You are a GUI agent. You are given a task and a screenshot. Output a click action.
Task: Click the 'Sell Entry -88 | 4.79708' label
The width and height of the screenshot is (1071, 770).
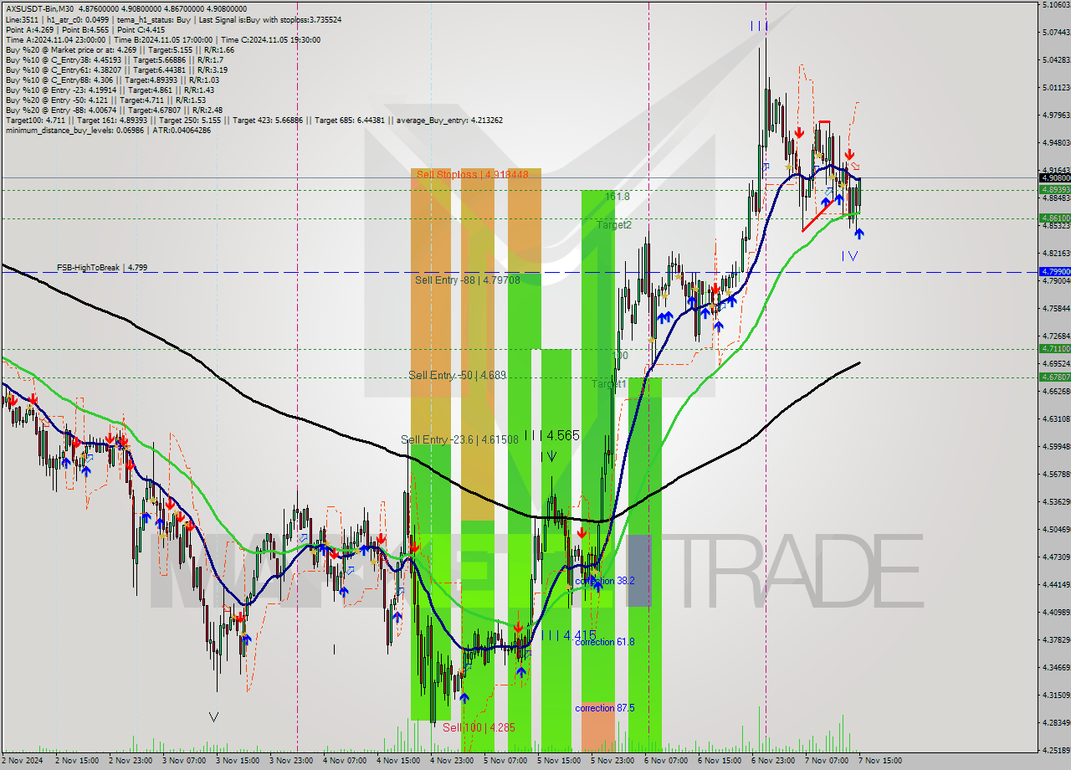pos(468,280)
